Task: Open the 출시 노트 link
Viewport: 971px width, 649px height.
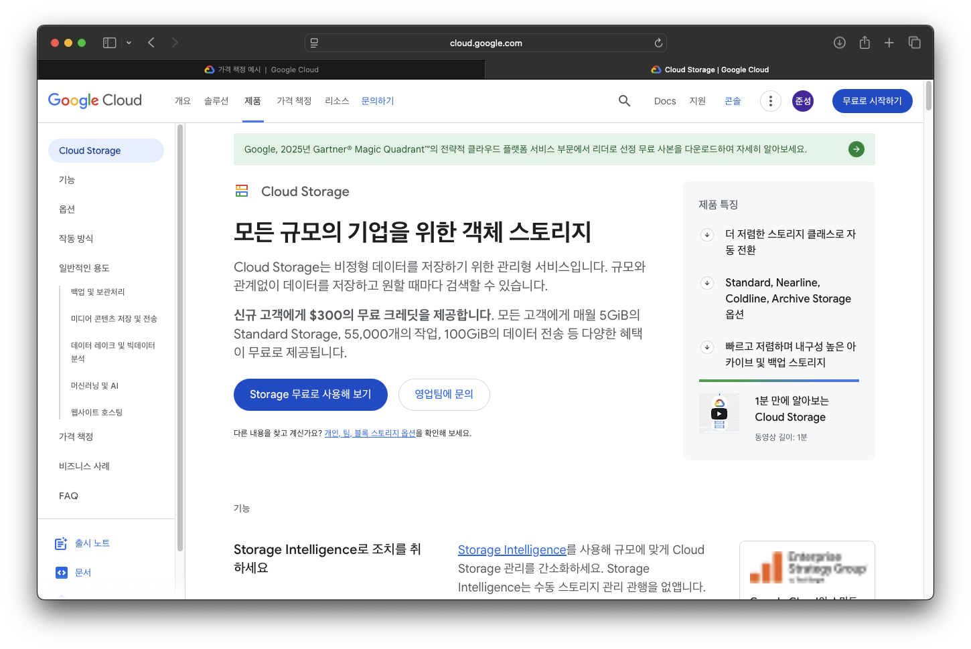Action: [x=92, y=543]
